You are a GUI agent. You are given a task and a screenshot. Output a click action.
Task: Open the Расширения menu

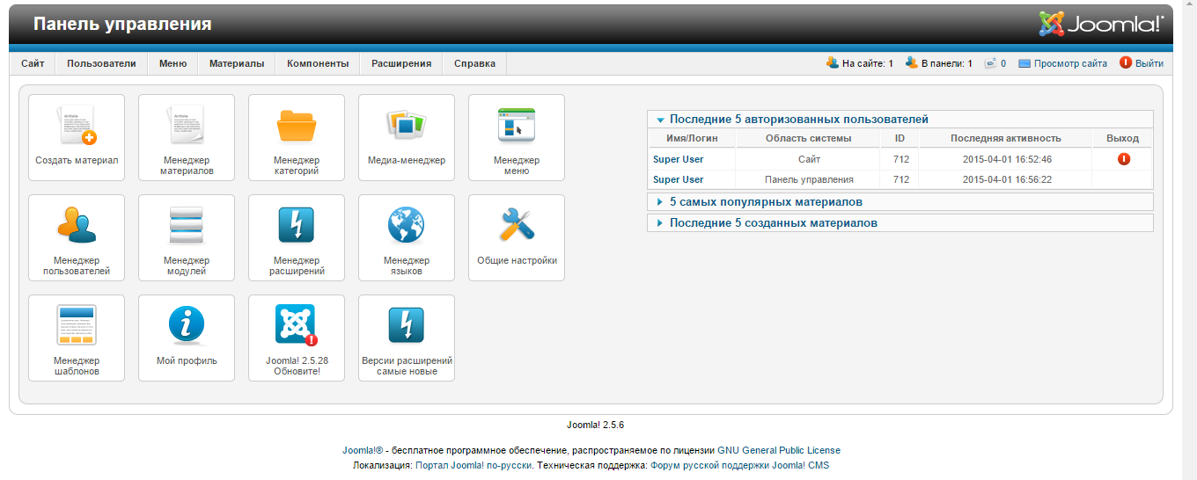[x=401, y=63]
